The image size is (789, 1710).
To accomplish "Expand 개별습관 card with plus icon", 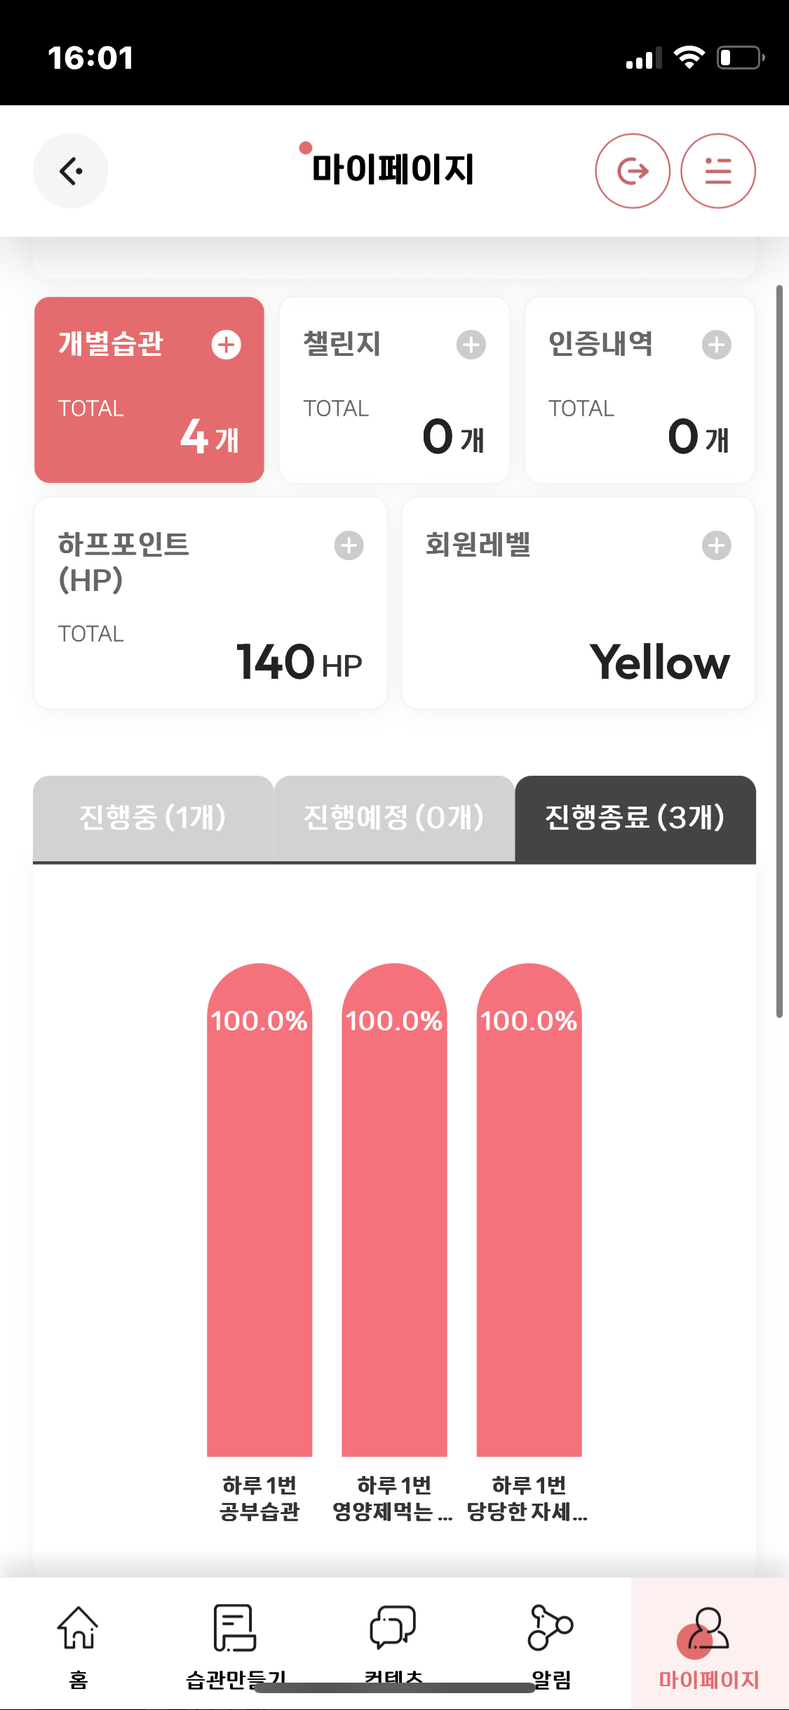I will pos(226,345).
